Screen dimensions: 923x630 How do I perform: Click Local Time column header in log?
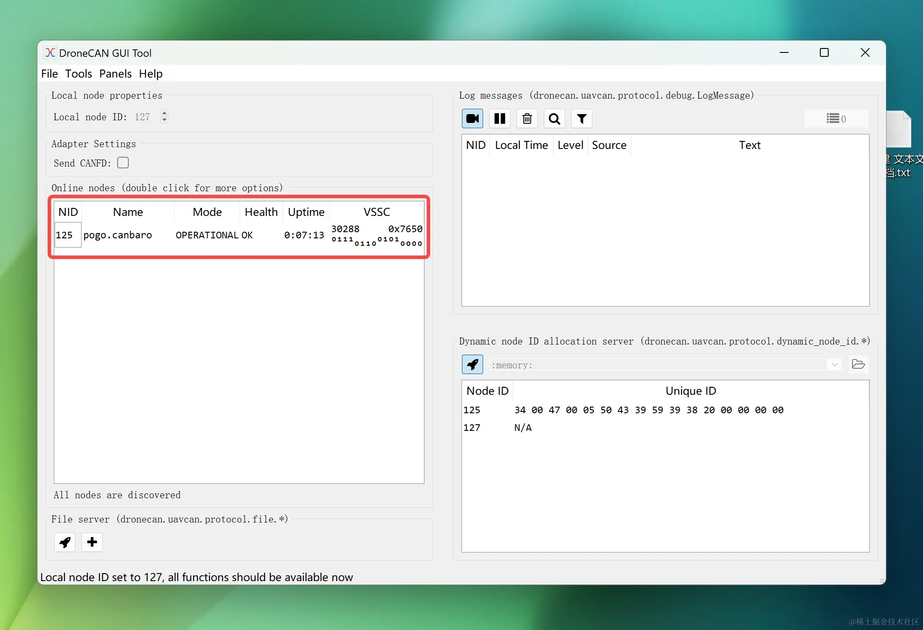521,145
